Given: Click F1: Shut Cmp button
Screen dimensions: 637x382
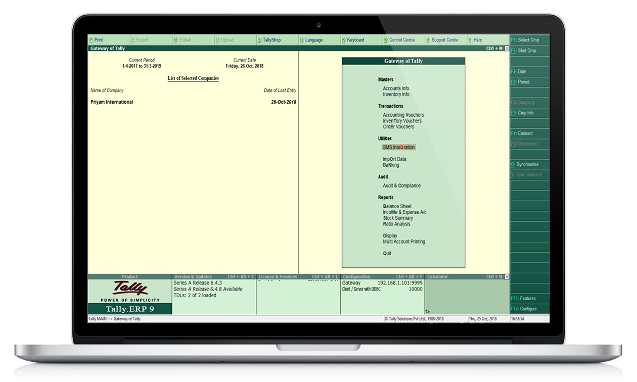Looking at the screenshot, I should [529, 51].
